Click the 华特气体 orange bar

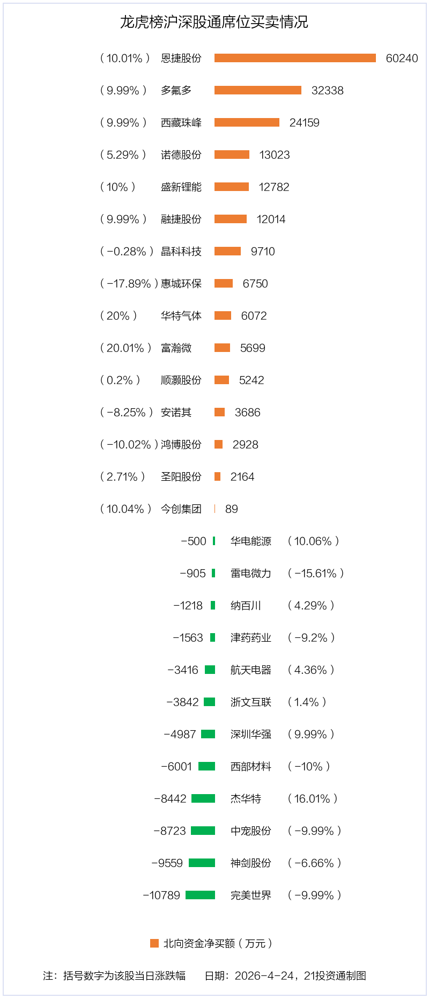click(x=223, y=315)
